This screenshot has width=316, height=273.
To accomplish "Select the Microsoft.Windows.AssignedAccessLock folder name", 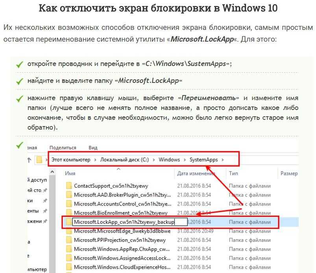I will click(122, 258).
